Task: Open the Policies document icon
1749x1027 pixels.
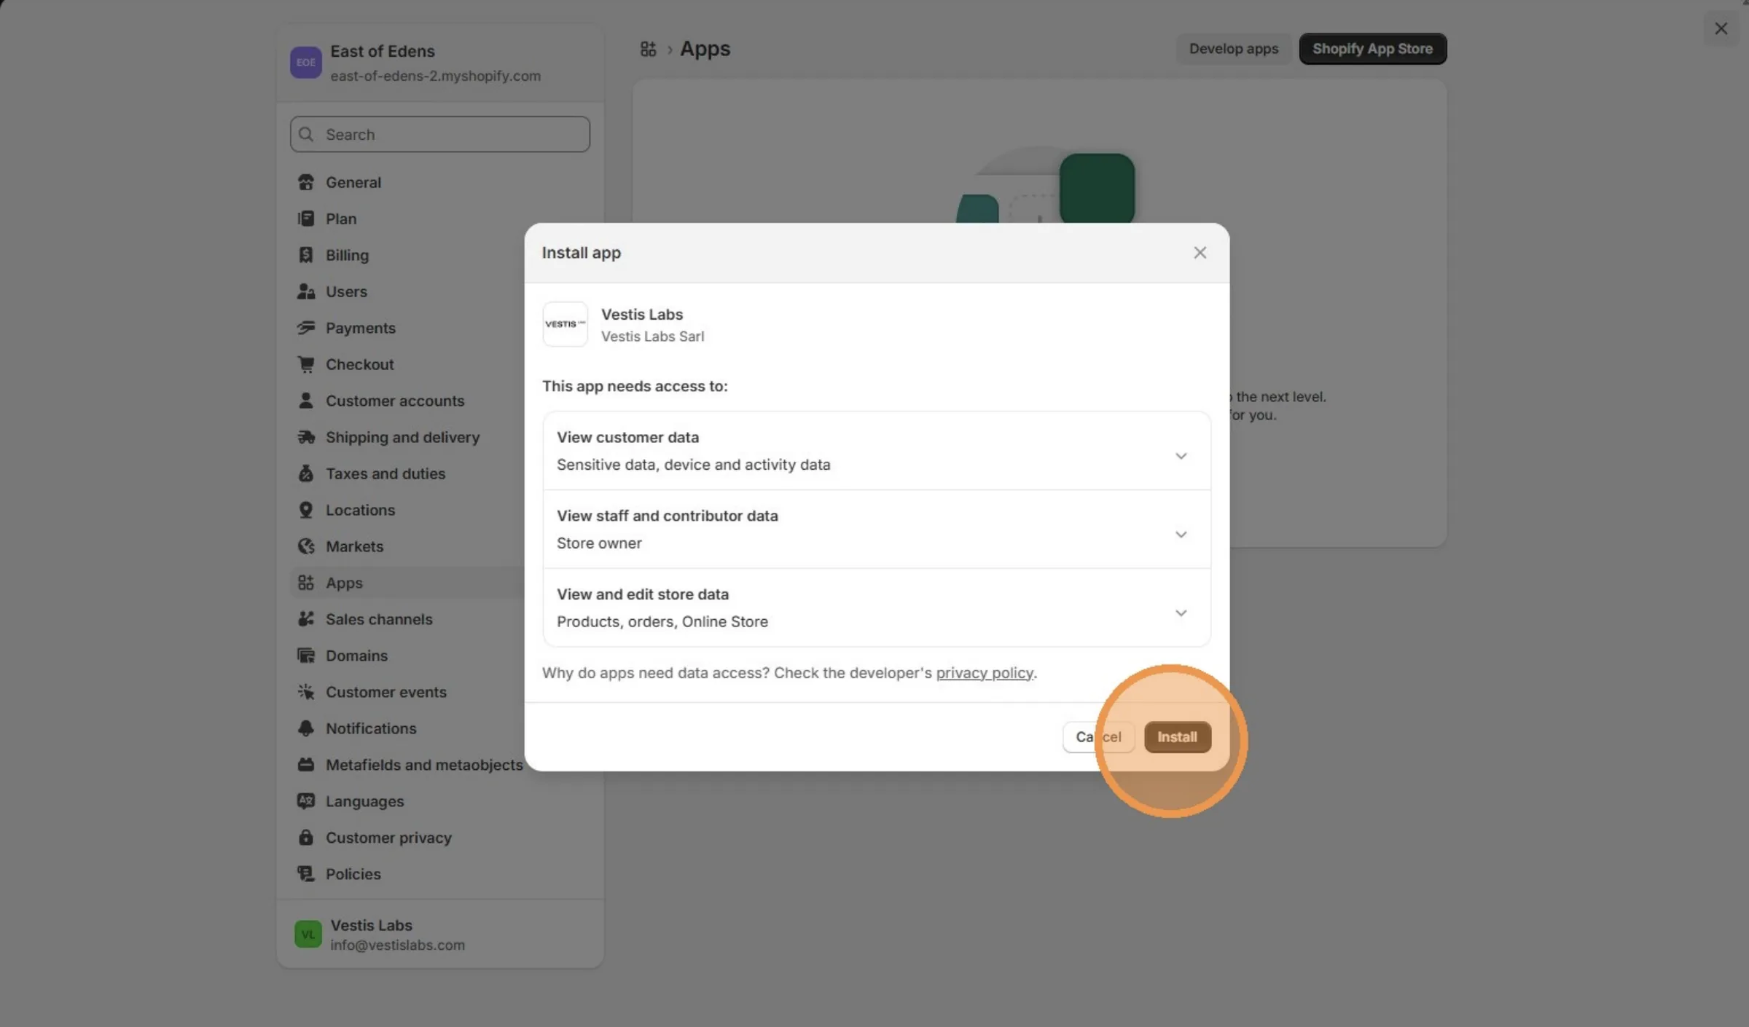Action: 306,874
